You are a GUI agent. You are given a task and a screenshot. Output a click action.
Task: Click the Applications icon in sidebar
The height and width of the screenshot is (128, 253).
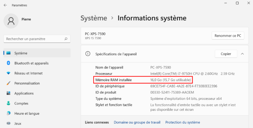8,93
